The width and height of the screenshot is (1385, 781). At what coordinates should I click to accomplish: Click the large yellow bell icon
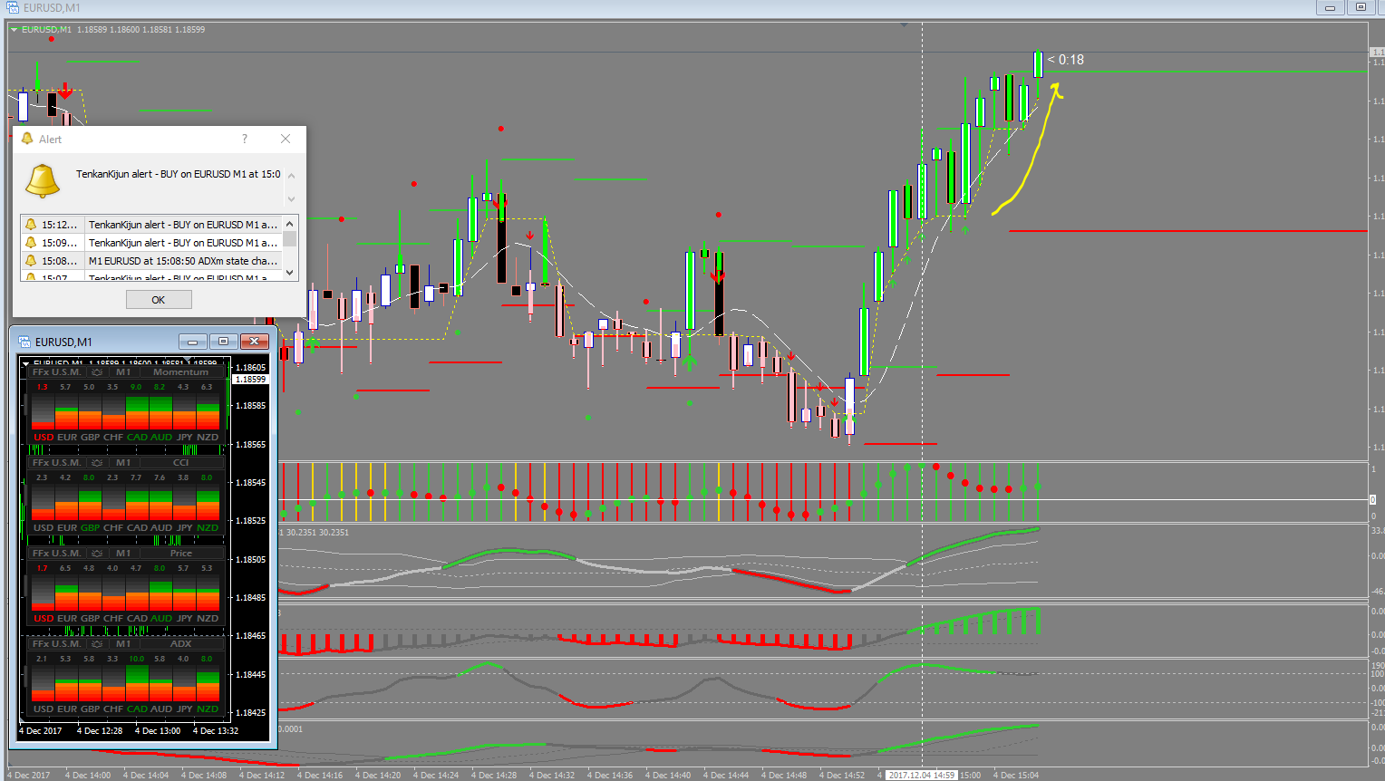click(42, 181)
